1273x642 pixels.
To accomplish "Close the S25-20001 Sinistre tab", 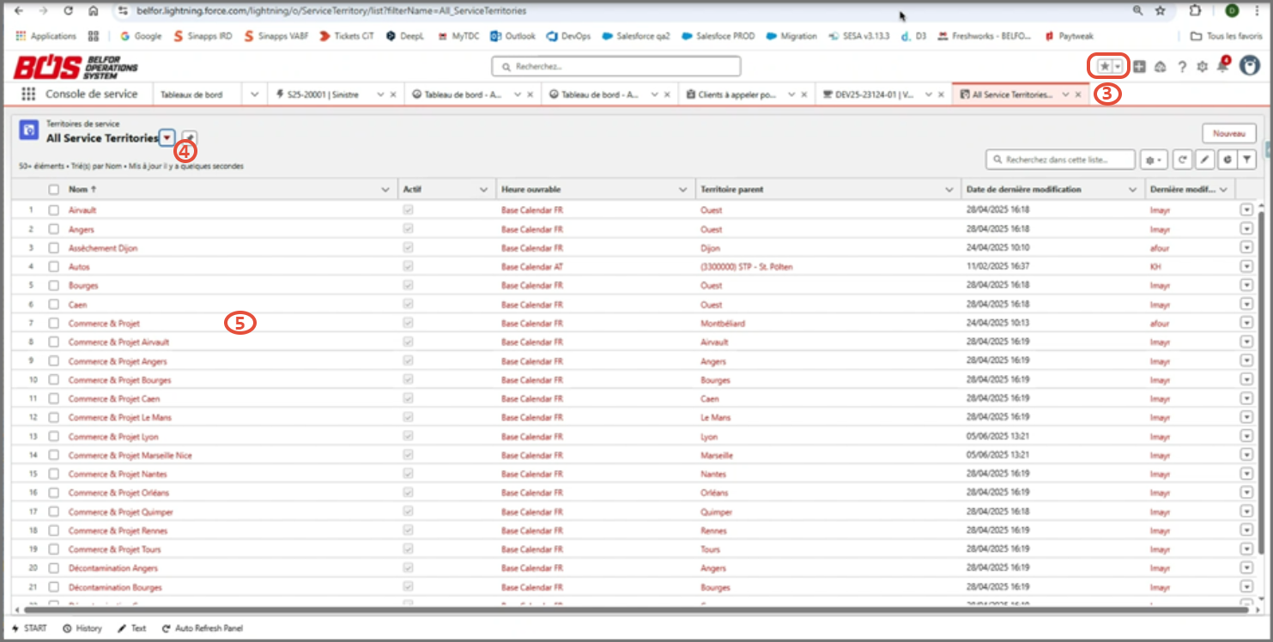I will pos(393,94).
